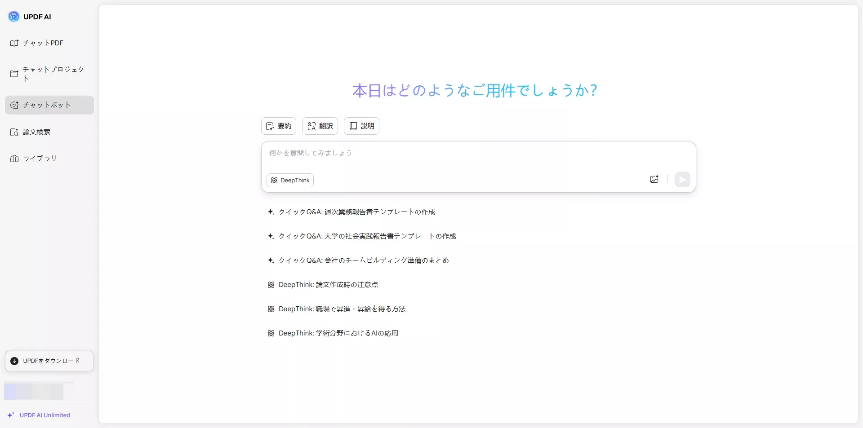Toggle DeepThink mode in chat box
The image size is (863, 428).
point(290,181)
